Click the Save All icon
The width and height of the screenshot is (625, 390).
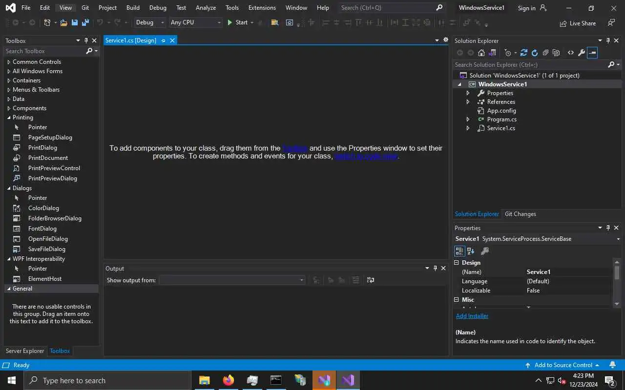click(x=85, y=22)
